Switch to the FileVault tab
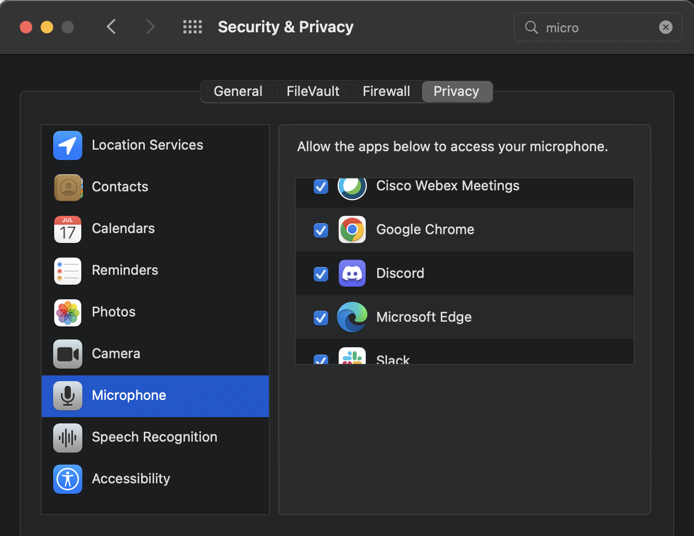The width and height of the screenshot is (694, 536). [x=313, y=91]
